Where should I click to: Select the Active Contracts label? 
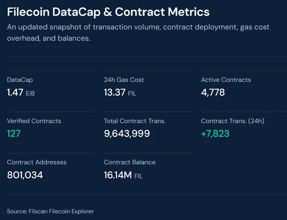click(x=226, y=80)
